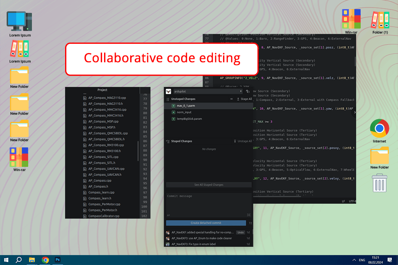
Task: Open AP_Compass_QMC5883L.cpp in the Project tree
Action: point(108,133)
